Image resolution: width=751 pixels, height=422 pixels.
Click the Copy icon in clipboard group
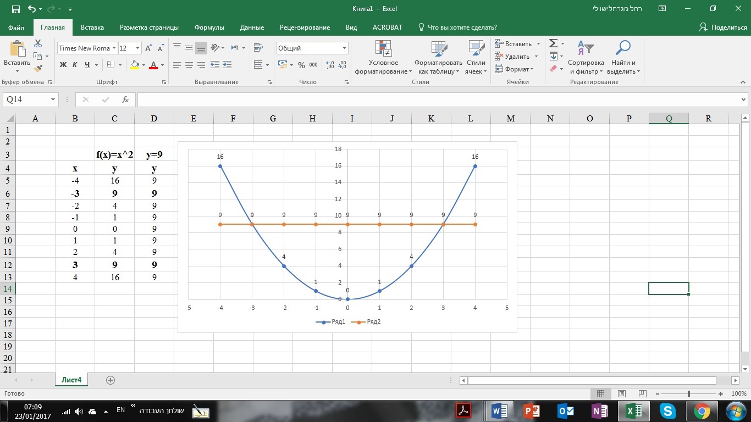point(37,56)
